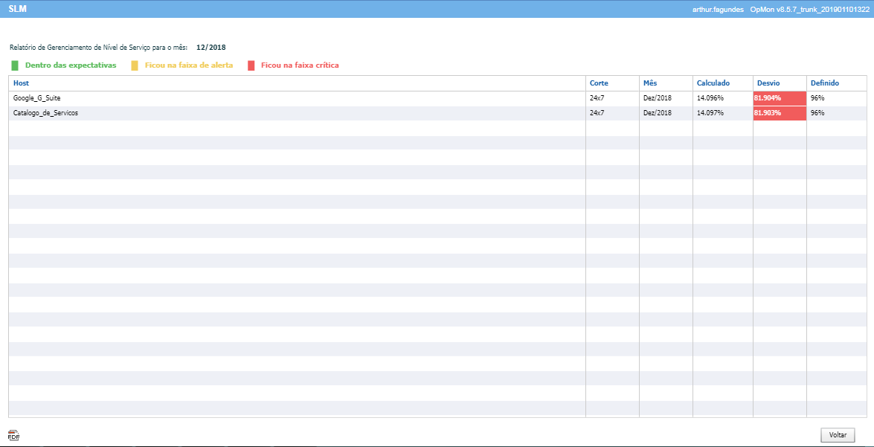Click the red 81.903% deviation cell
The image size is (874, 447).
point(780,113)
